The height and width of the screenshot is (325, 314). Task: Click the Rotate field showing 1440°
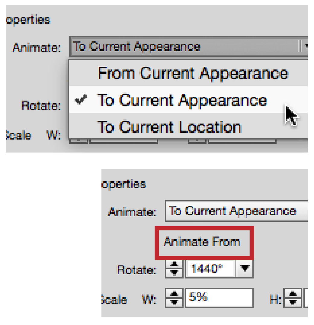coord(210,268)
